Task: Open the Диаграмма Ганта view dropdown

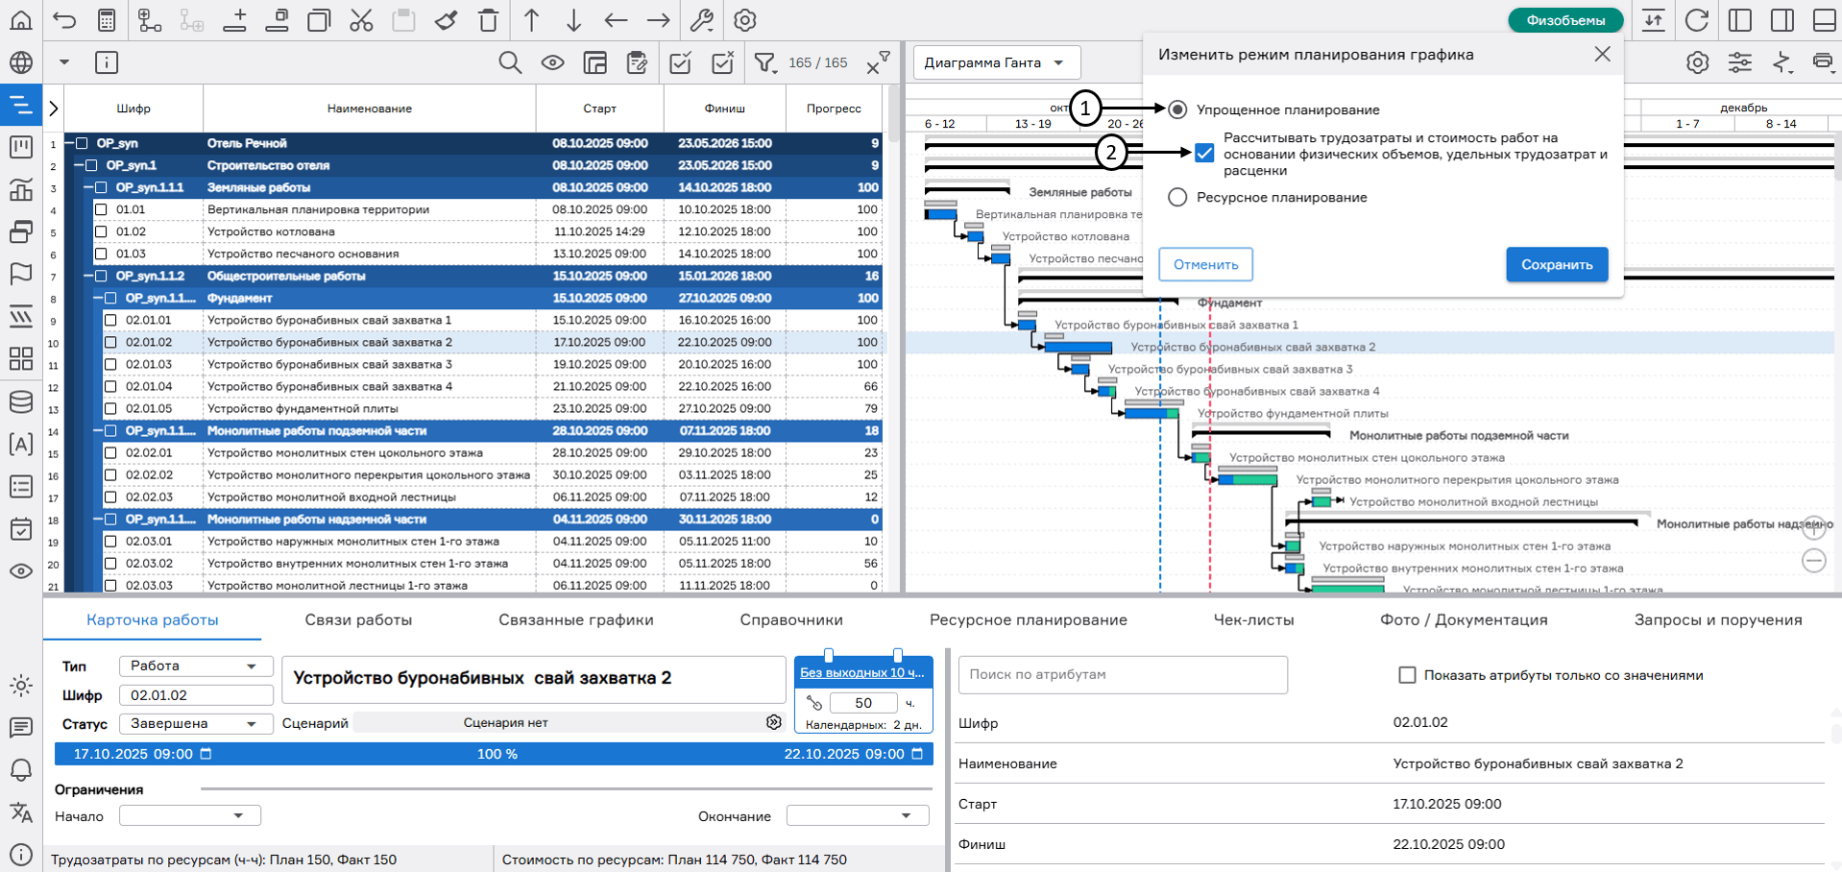Action: click(995, 63)
